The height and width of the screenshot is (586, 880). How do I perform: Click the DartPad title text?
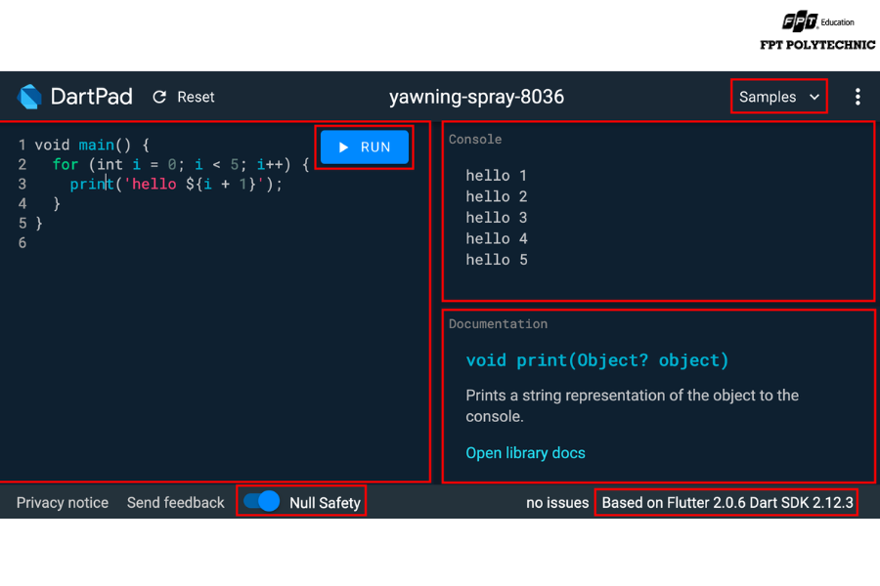pyautogui.click(x=92, y=97)
